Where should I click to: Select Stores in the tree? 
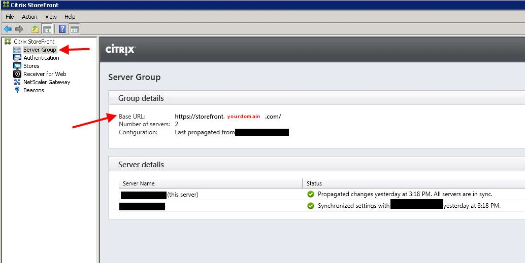tap(31, 66)
